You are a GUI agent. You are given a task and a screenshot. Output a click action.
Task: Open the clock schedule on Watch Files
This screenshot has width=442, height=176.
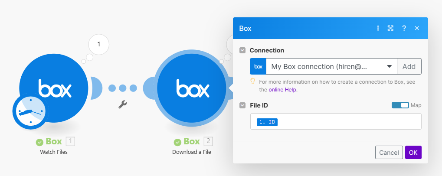[31, 111]
